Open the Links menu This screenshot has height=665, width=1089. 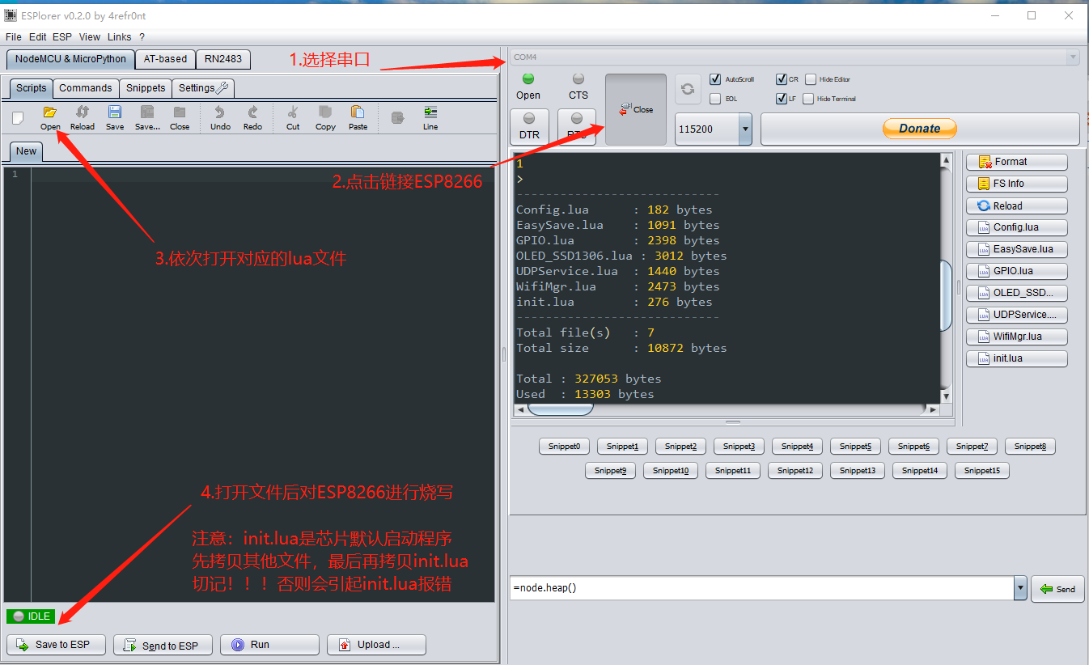pyautogui.click(x=119, y=37)
